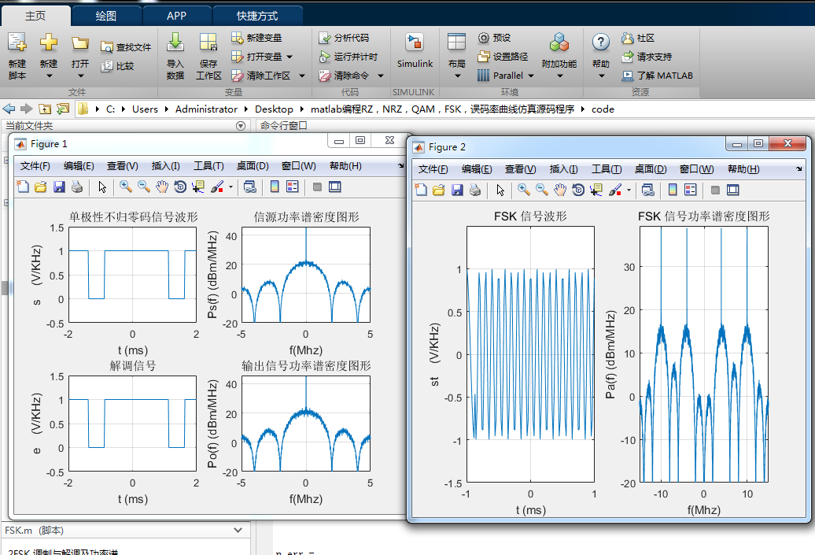Click the Help (帮助) question mark icon

click(601, 43)
